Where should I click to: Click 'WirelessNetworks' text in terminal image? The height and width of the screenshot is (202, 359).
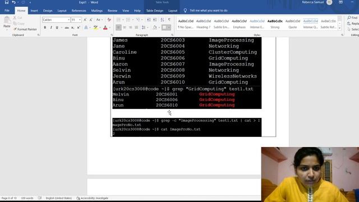click(233, 76)
